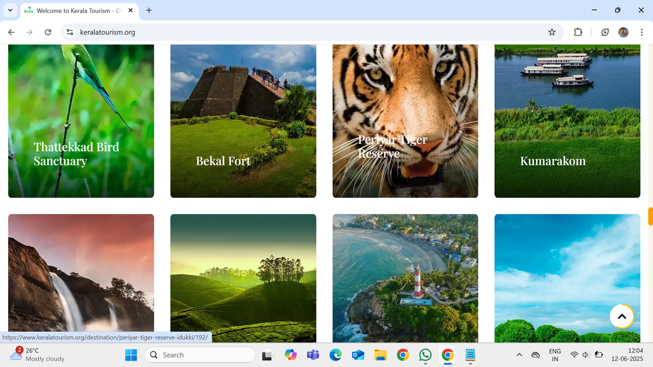Reload the Kerala Tourism page

[x=48, y=32]
